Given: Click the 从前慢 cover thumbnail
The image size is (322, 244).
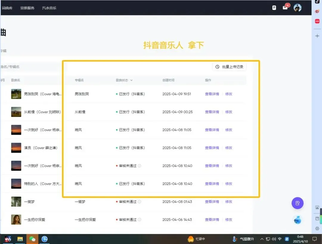Looking at the screenshot, I should (x=16, y=112).
